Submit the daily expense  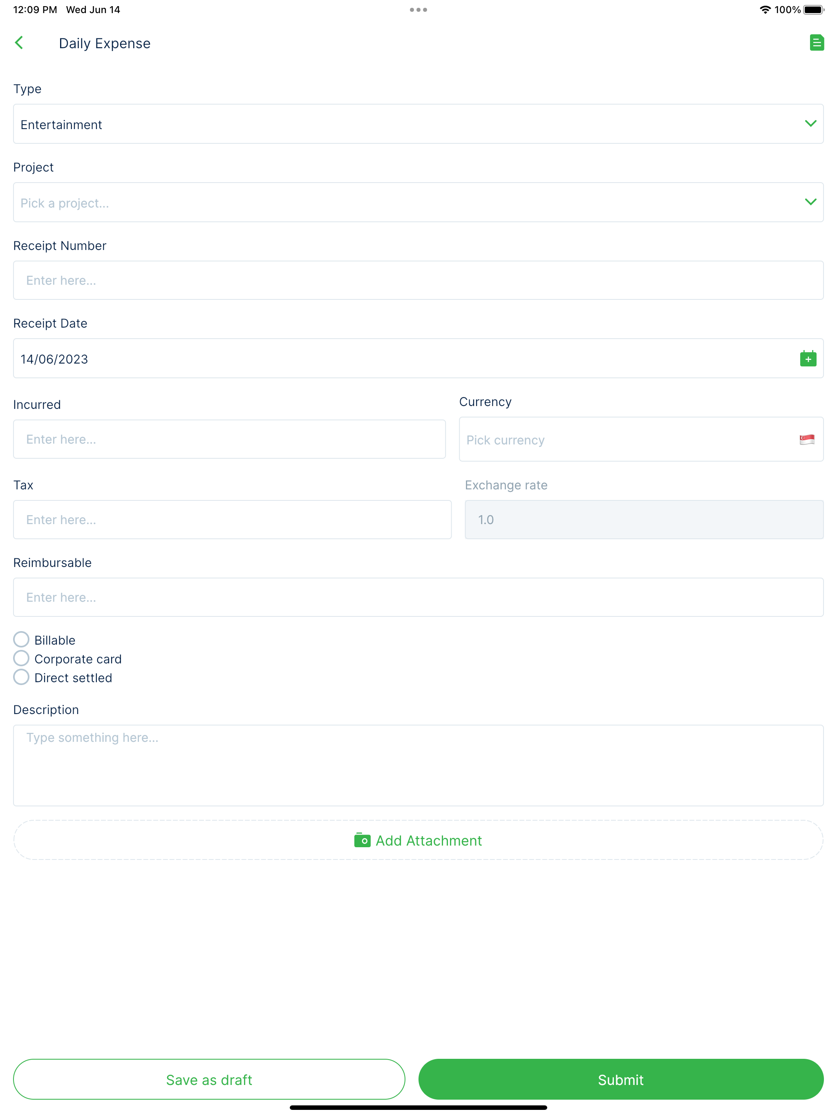pos(620,1079)
